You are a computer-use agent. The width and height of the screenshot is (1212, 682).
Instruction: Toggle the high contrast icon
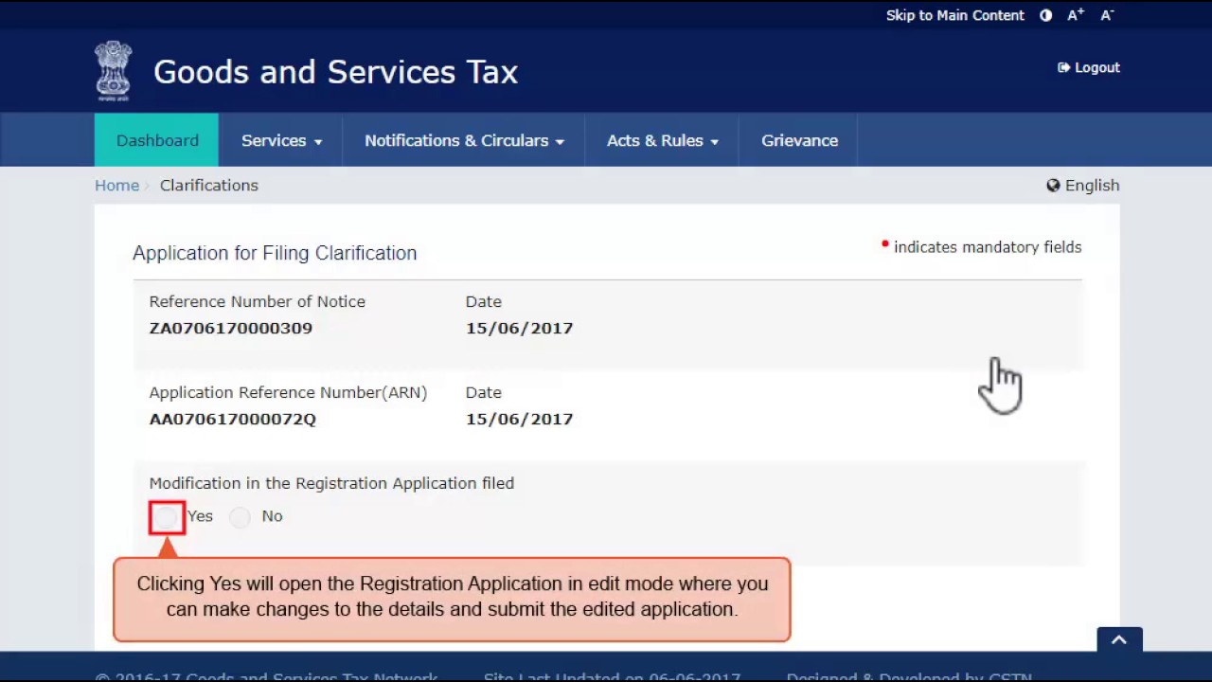click(1045, 15)
